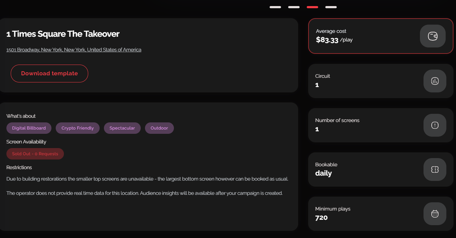Click the 1 Times Square The Takeover title
Viewport: 456px width, 238px height.
63,34
